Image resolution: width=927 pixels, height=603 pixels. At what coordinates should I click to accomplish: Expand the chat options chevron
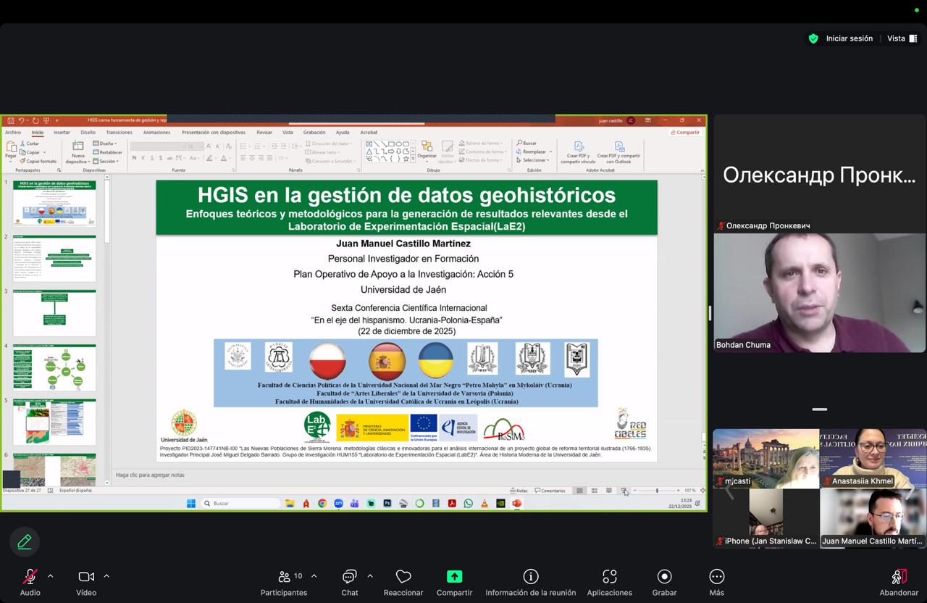coord(370,576)
